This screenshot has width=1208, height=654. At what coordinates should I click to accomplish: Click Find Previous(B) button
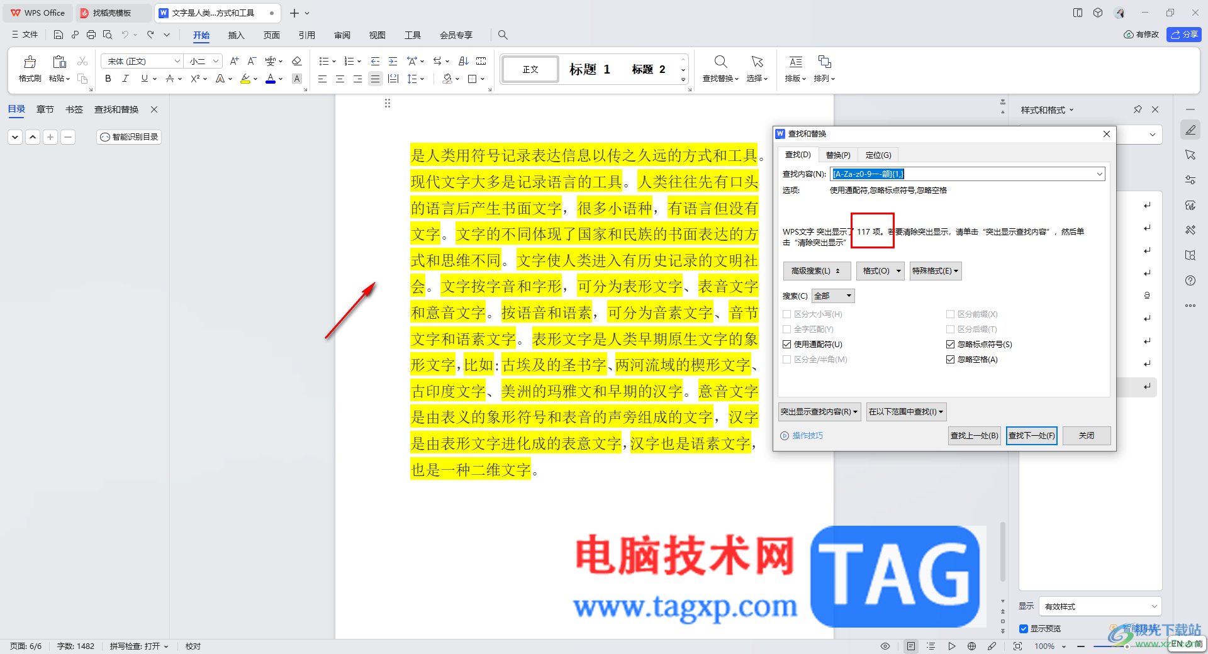[975, 436]
